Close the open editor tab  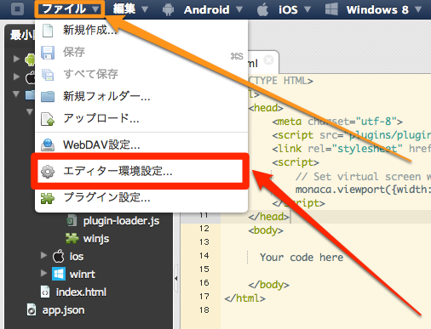coord(268,60)
